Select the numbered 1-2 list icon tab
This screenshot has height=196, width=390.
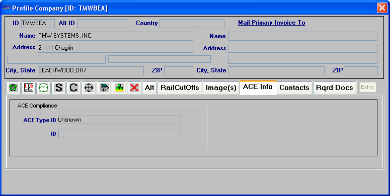click(x=28, y=87)
